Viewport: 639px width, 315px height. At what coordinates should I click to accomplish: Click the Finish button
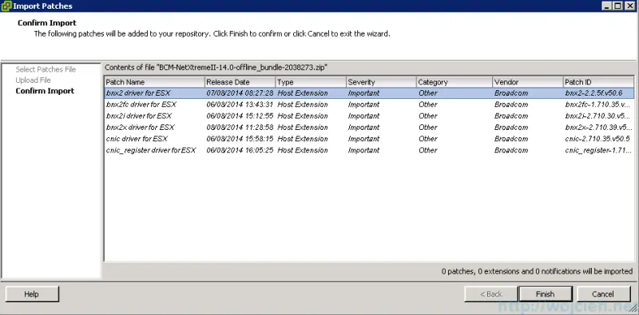point(545,293)
